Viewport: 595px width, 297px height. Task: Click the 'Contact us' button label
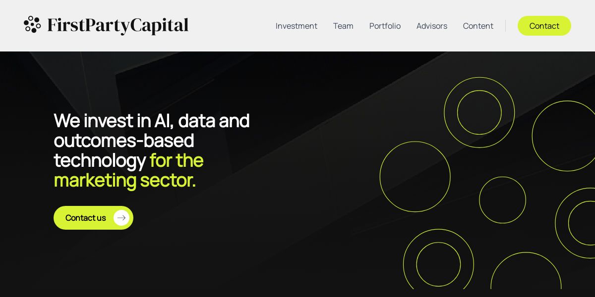[85, 218]
